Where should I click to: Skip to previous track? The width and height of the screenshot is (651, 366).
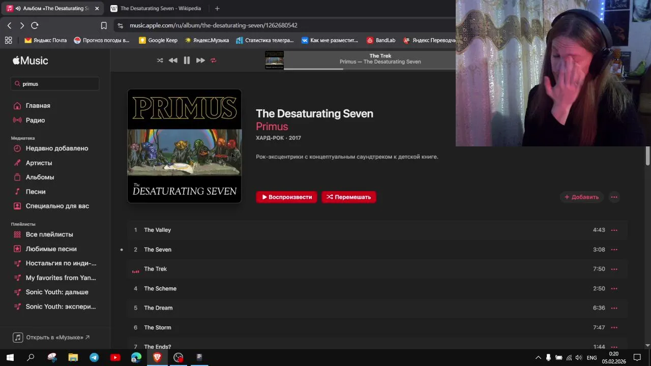tap(173, 60)
